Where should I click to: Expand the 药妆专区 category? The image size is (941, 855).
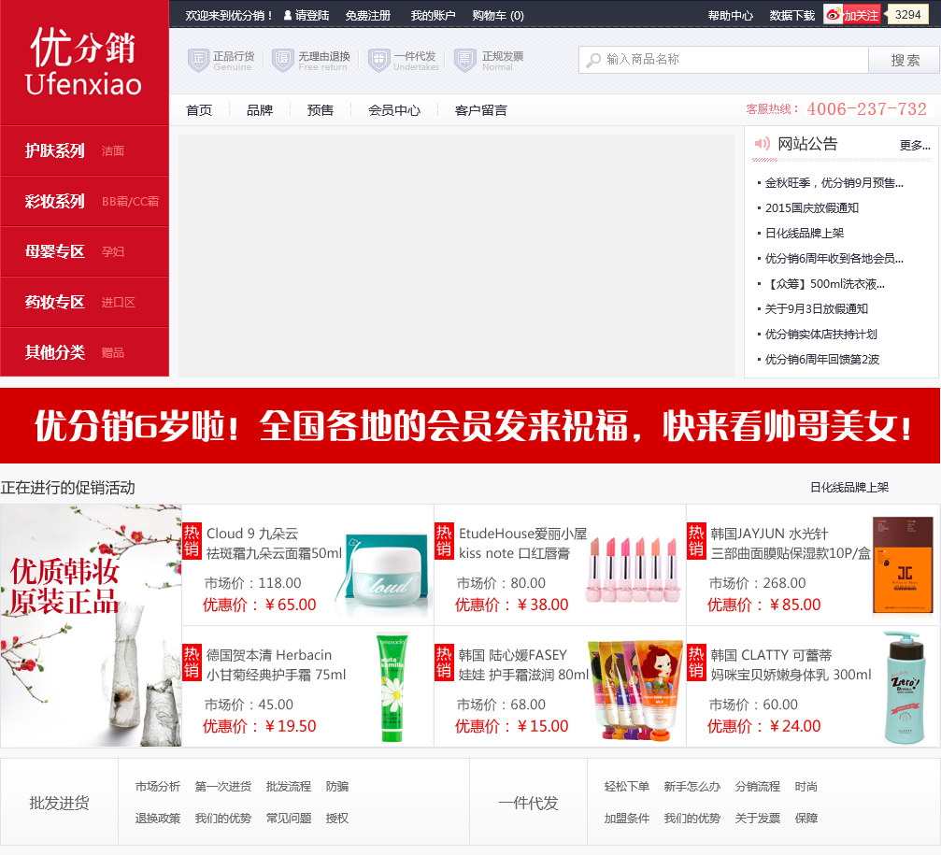(x=54, y=302)
